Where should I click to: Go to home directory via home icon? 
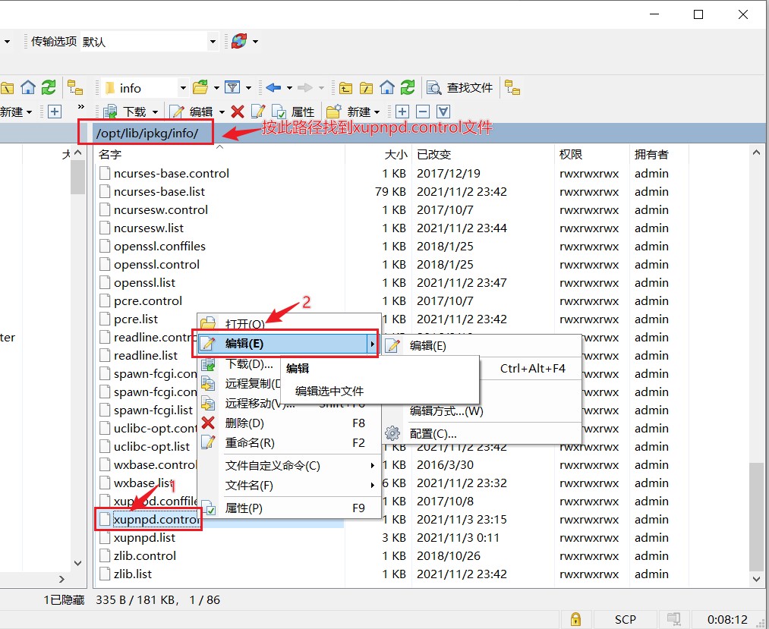(x=387, y=87)
